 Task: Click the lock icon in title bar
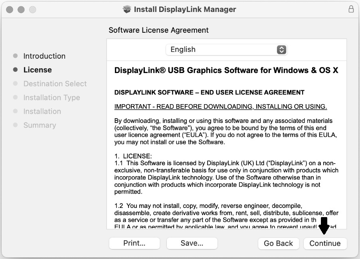[x=351, y=9]
